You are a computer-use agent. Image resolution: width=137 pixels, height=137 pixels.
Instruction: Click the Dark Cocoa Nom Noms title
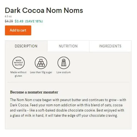point(44,10)
